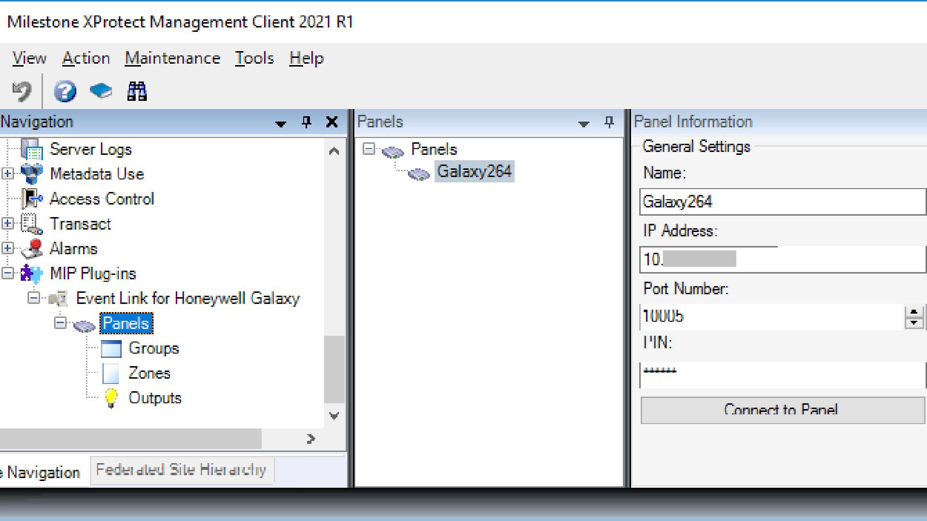Click the Port Number stepper up arrow
Image resolution: width=927 pixels, height=521 pixels.
point(915,312)
